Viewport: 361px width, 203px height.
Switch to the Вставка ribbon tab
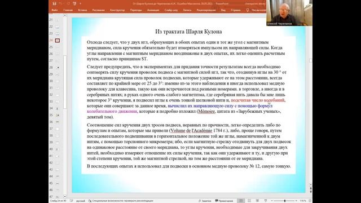[82, 10]
